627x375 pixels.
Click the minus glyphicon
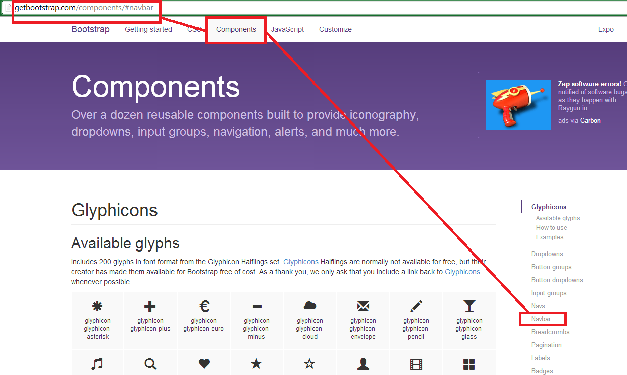pyautogui.click(x=257, y=307)
